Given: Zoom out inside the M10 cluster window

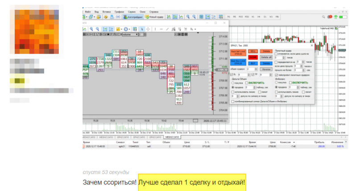Looking at the screenshot, I should click(x=97, y=29).
